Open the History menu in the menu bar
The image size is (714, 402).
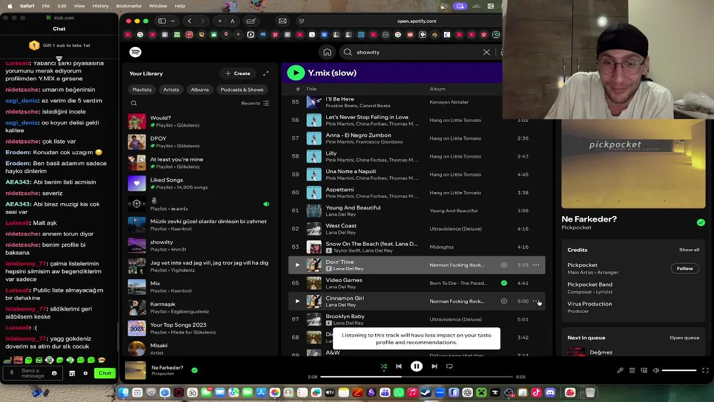coord(100,6)
